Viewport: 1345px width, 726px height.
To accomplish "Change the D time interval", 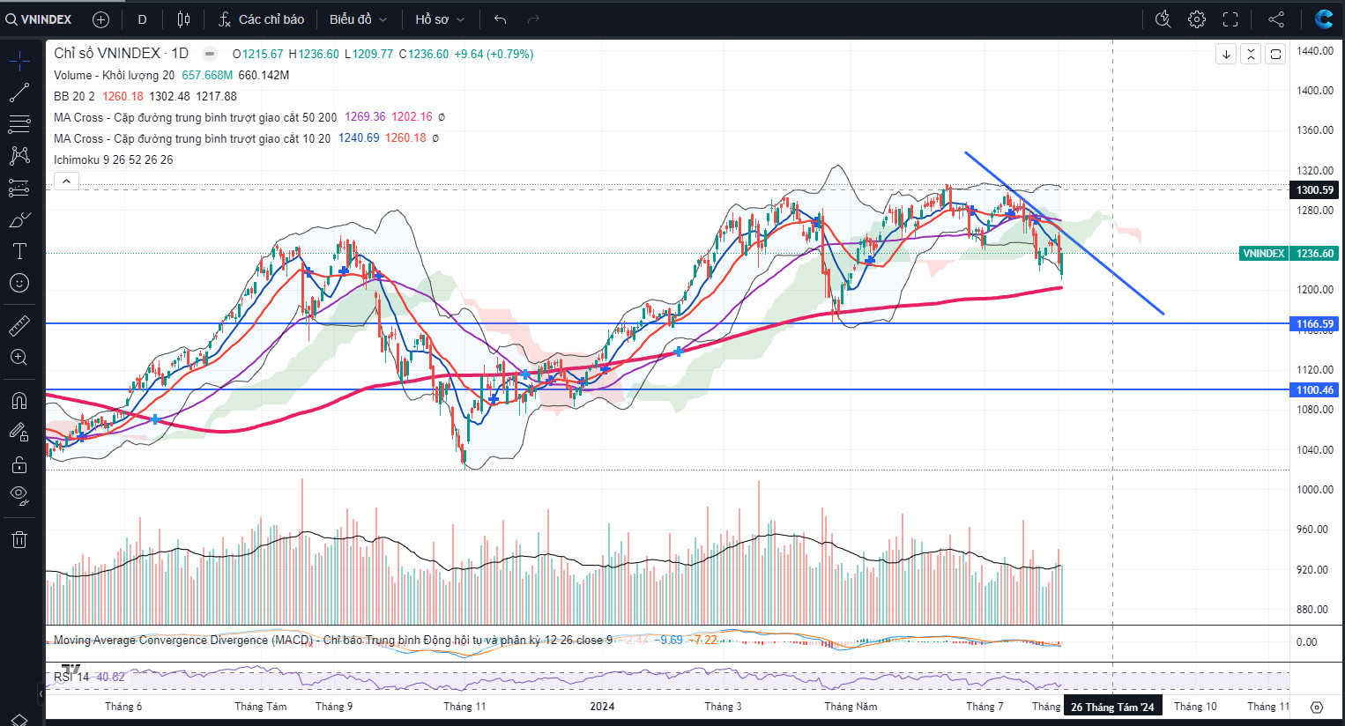I will pos(142,19).
